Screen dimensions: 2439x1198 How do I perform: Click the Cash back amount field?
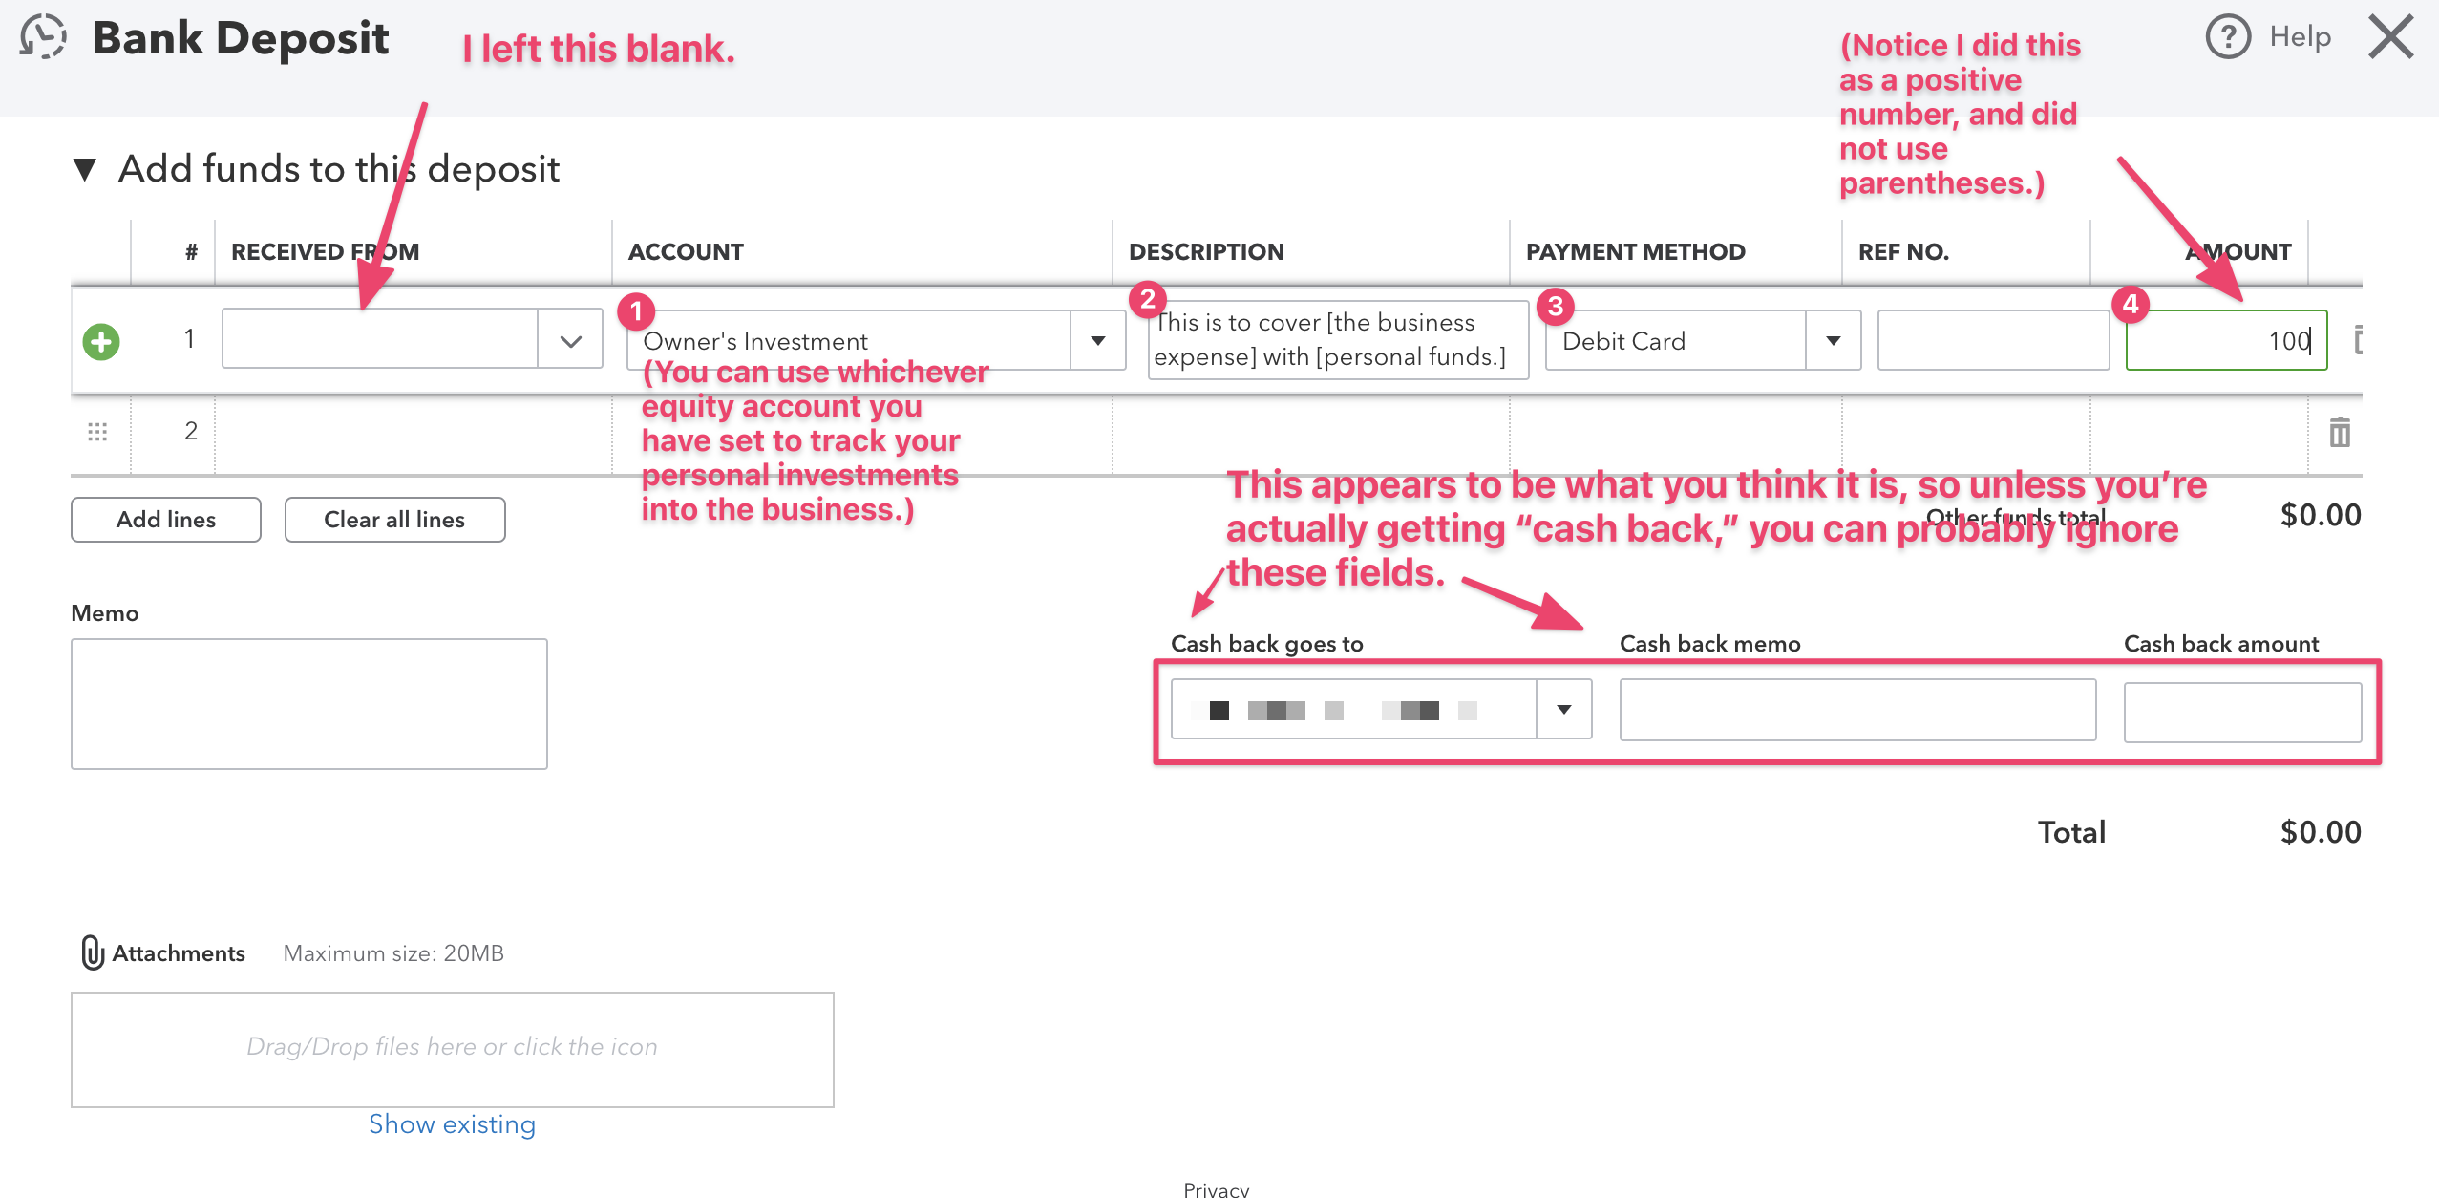point(2241,712)
